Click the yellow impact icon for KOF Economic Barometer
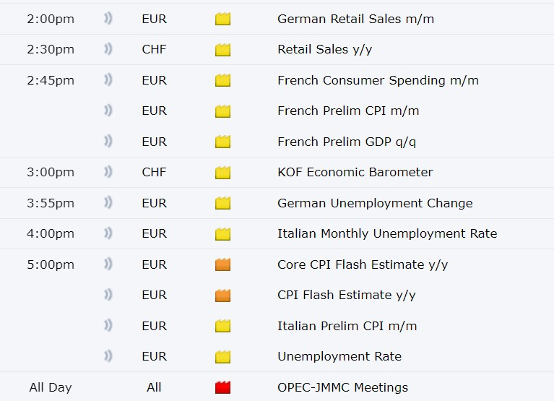554x401 pixels. coord(222,173)
